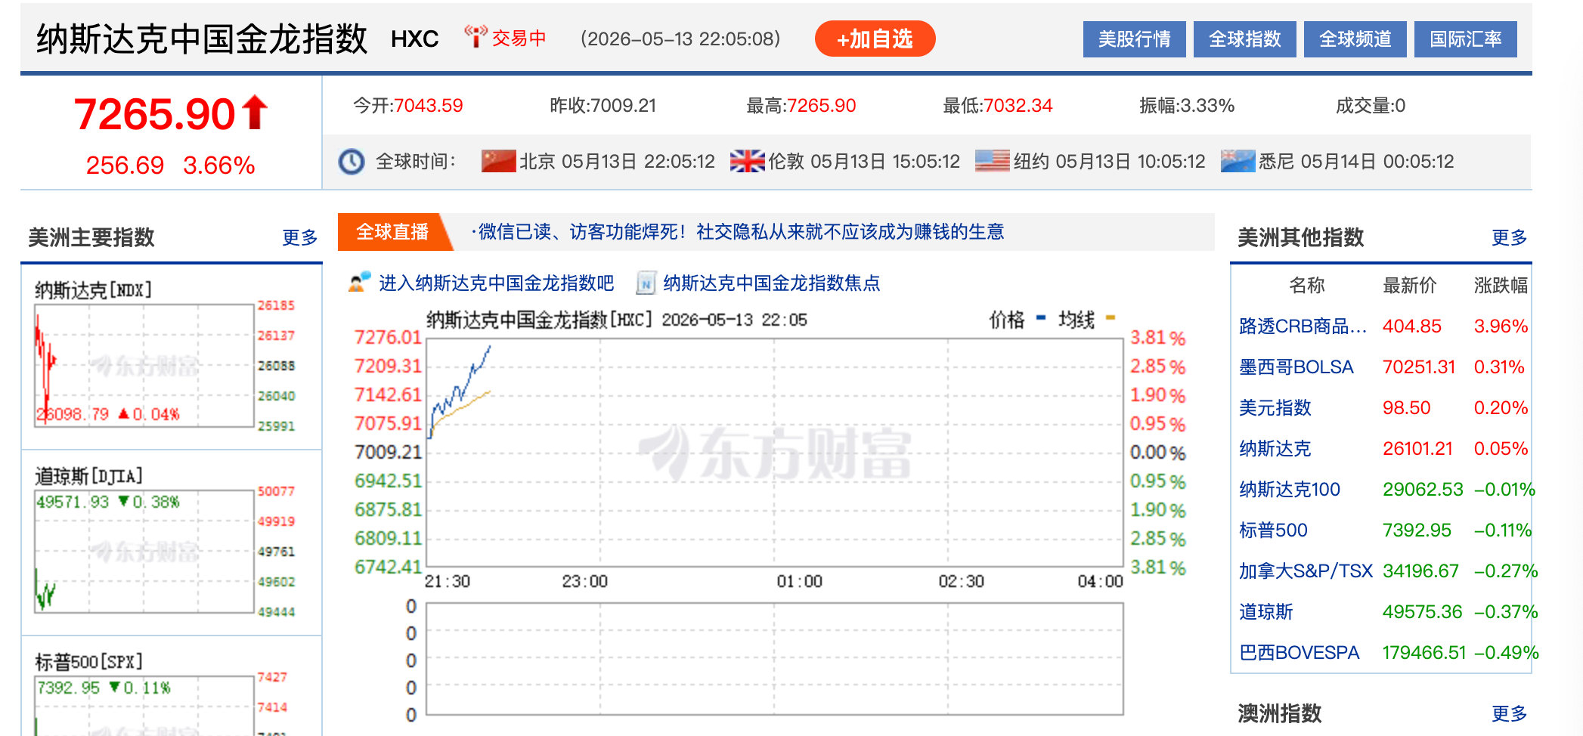Click the 最新价 column header
This screenshot has width=1583, height=736.
pyautogui.click(x=1409, y=286)
